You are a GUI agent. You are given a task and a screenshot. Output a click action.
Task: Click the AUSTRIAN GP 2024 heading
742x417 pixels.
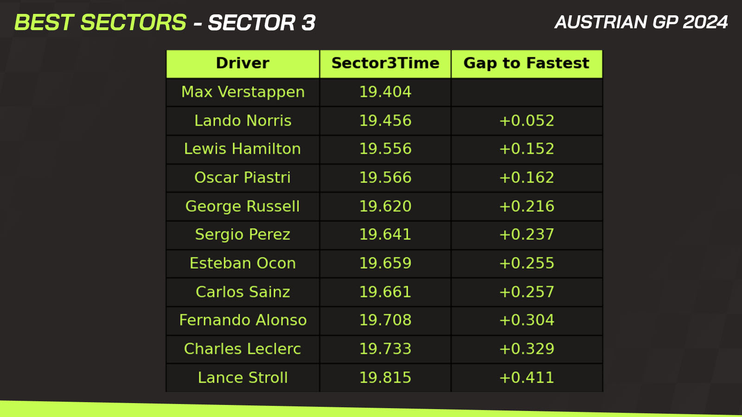641,22
